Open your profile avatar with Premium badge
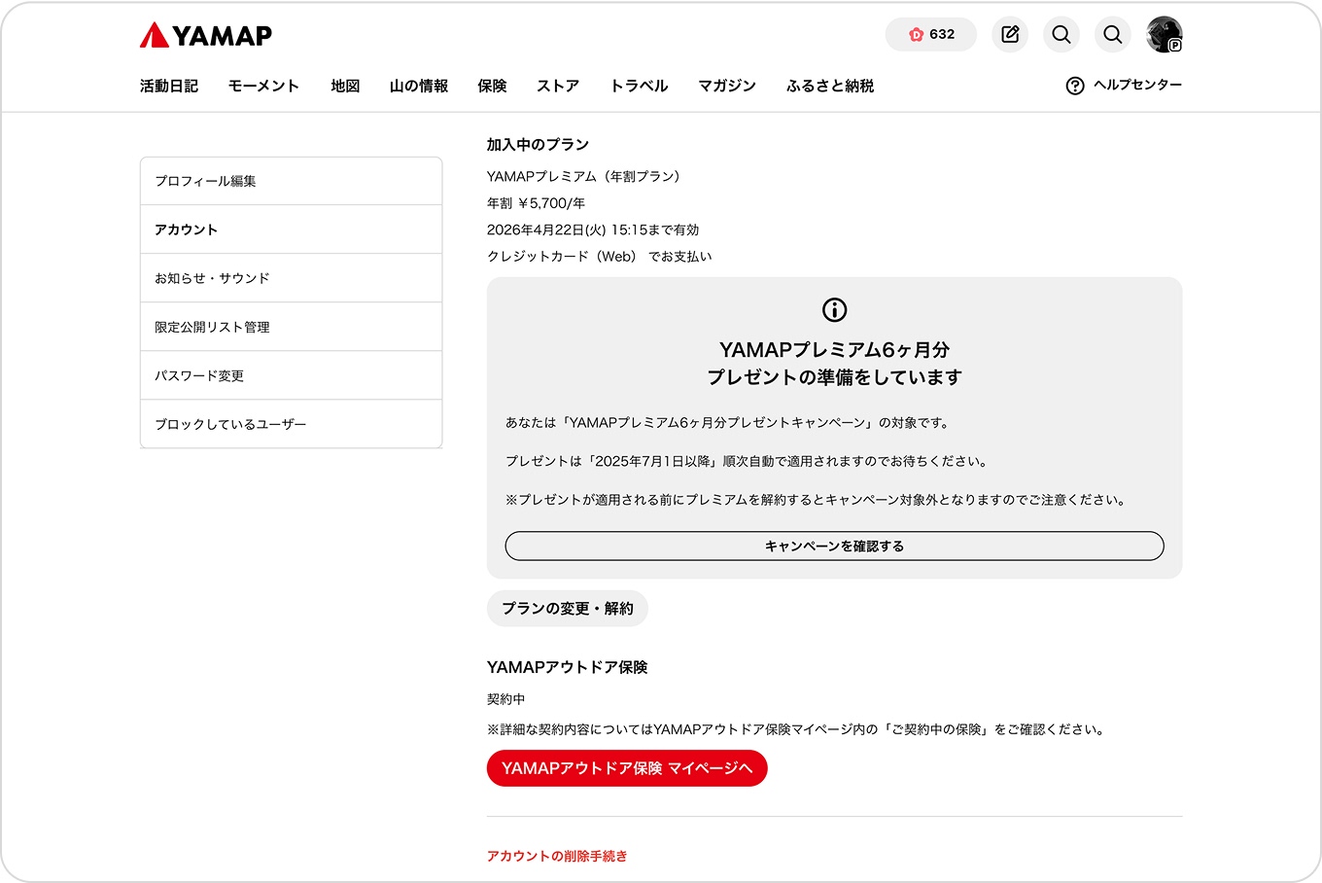1322x883 pixels. click(1164, 34)
